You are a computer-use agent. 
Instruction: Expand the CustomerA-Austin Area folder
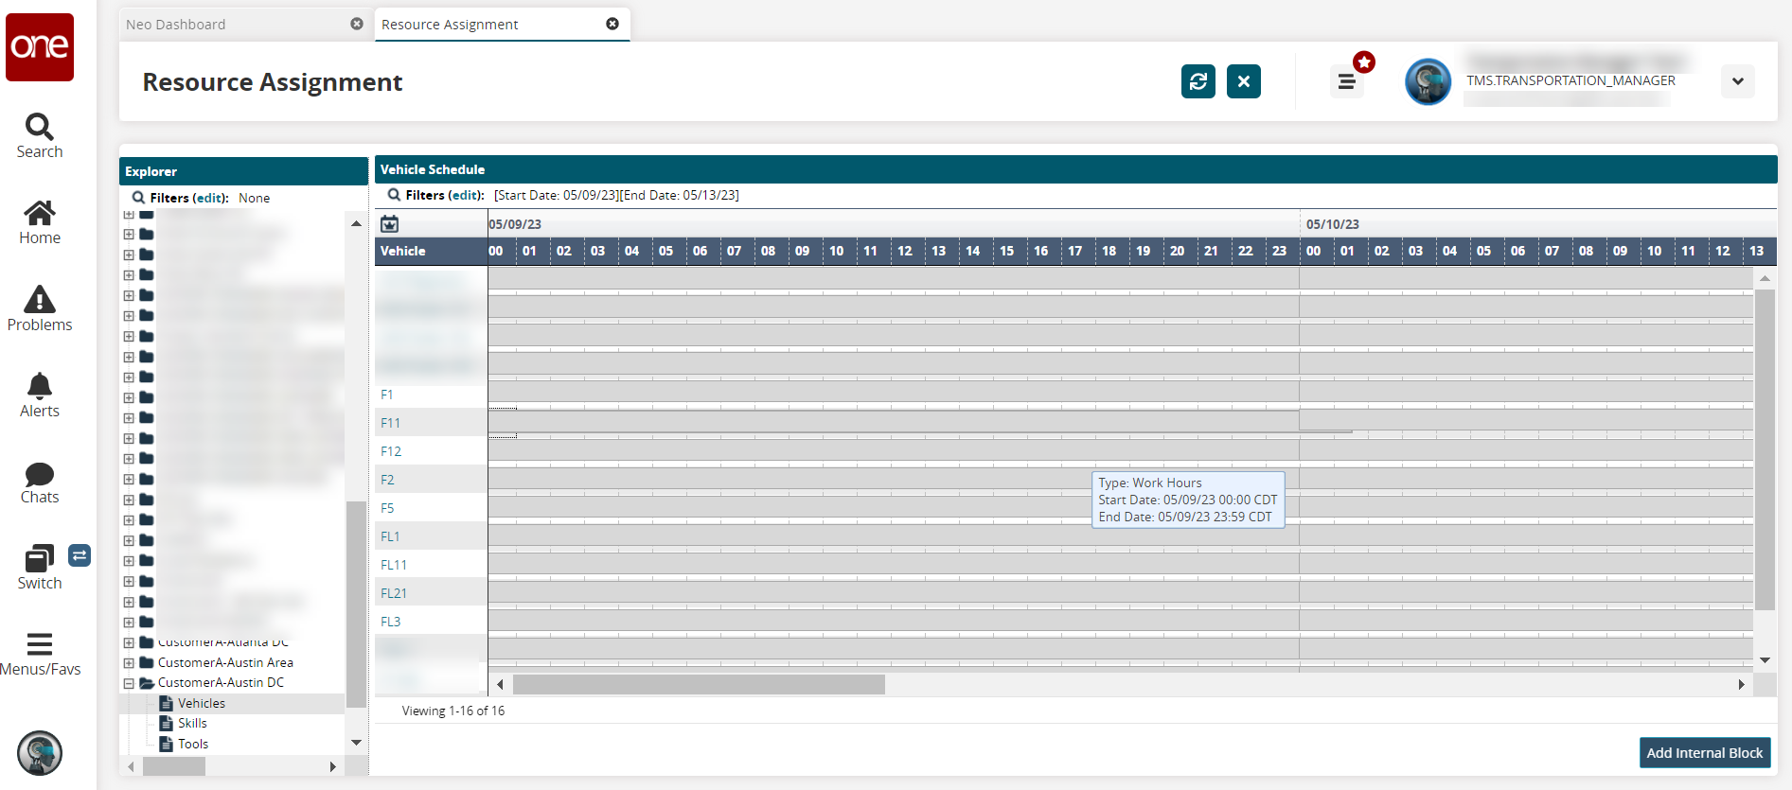click(x=129, y=663)
